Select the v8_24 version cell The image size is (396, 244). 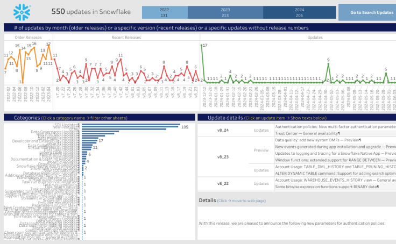coord(223,130)
